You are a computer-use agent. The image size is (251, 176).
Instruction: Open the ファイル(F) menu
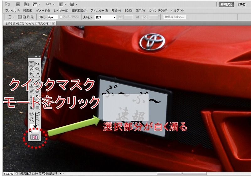click(12, 11)
